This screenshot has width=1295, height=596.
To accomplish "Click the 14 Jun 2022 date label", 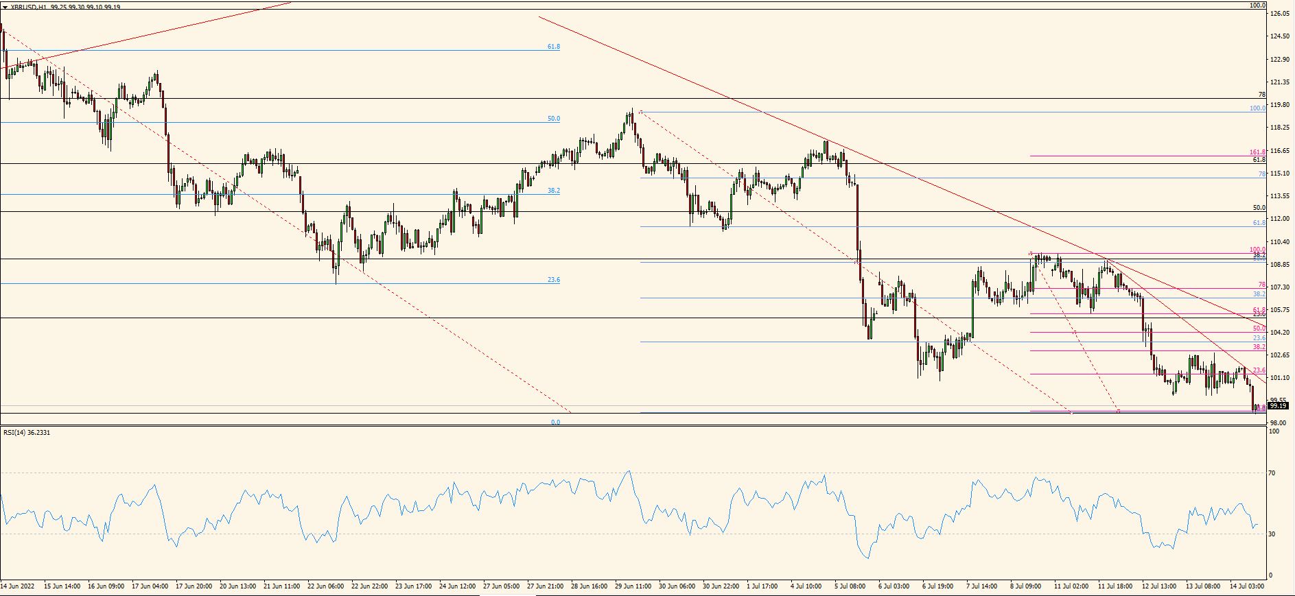I will 17,586.
